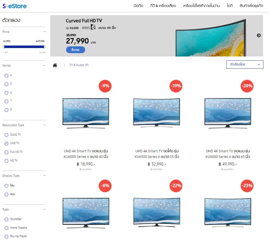
Task: Enable the Soundbar type filter
Action: [6, 219]
